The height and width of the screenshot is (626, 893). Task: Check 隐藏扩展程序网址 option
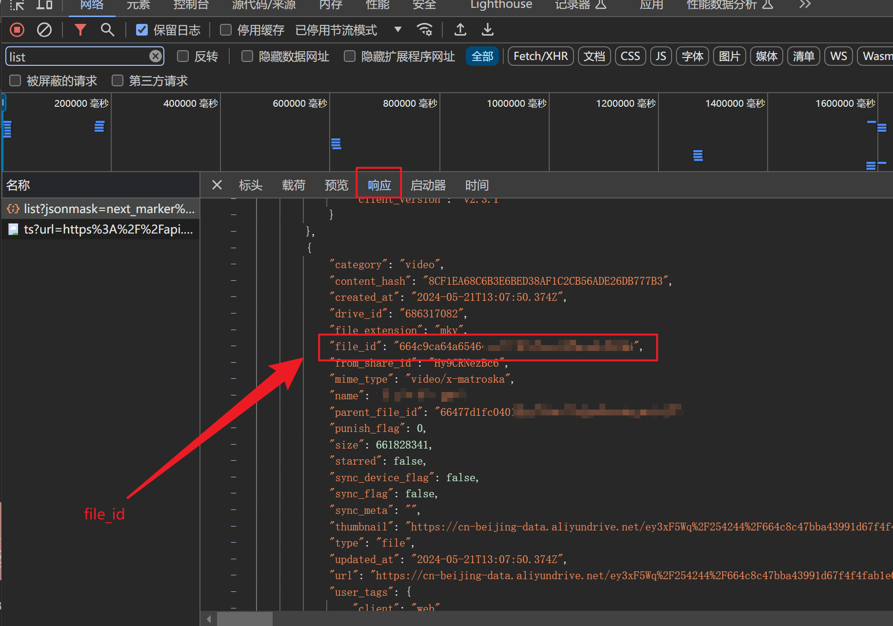point(350,57)
